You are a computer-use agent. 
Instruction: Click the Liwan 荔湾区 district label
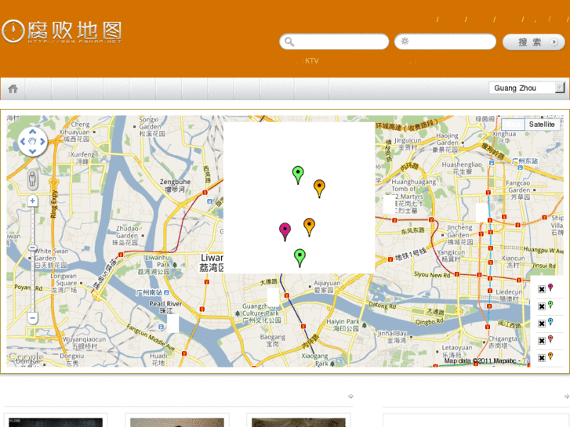click(211, 262)
